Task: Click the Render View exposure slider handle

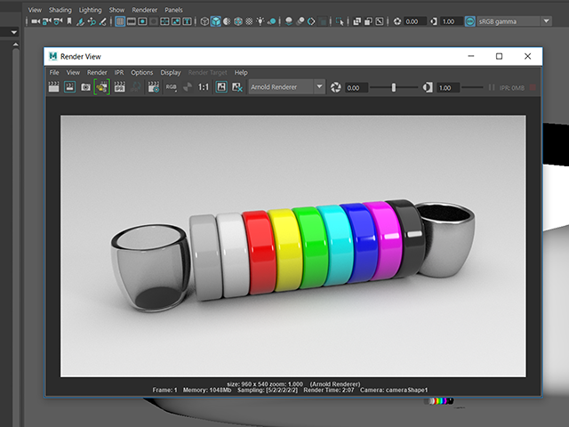Action: point(393,87)
